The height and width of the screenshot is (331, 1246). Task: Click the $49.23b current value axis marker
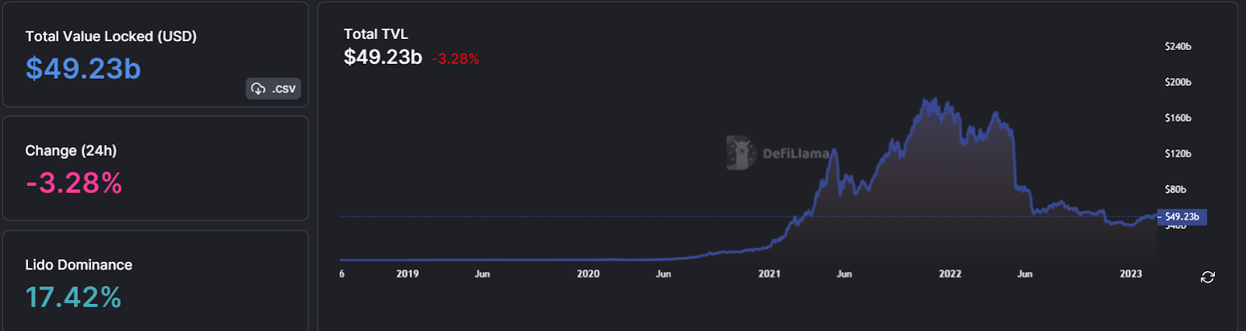[1182, 217]
